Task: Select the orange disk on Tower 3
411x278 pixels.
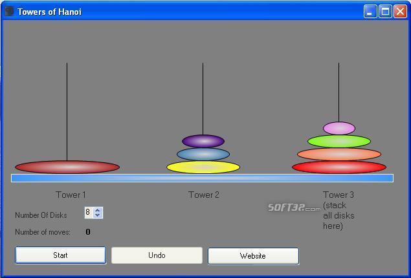Action: coord(339,154)
